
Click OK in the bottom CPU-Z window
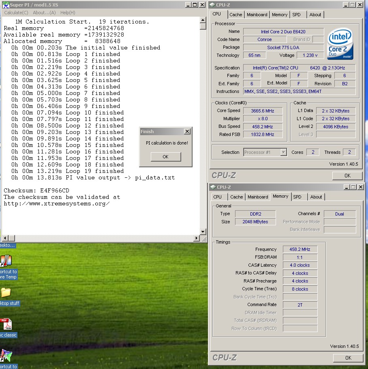coord(348,358)
